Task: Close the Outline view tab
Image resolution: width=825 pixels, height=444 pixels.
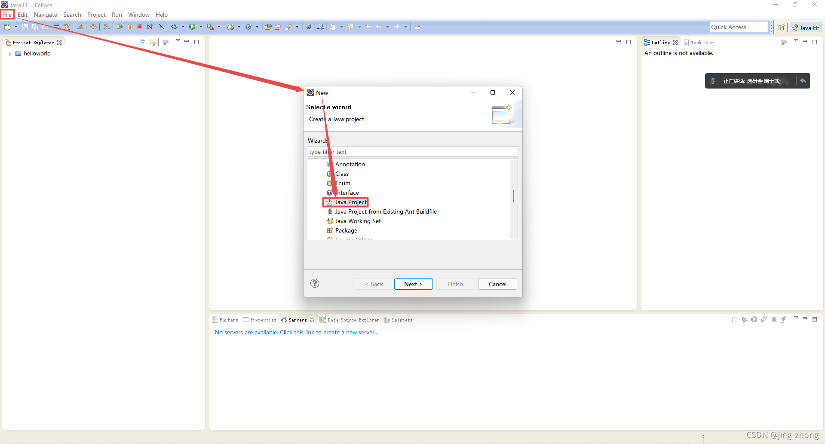Action: [675, 43]
